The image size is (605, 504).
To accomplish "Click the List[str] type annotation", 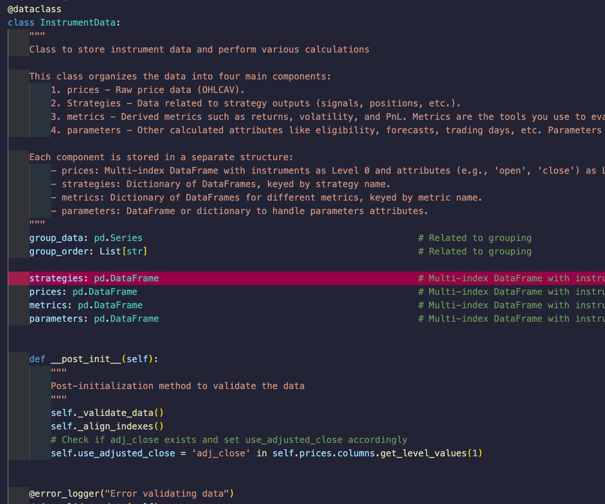I will point(123,251).
